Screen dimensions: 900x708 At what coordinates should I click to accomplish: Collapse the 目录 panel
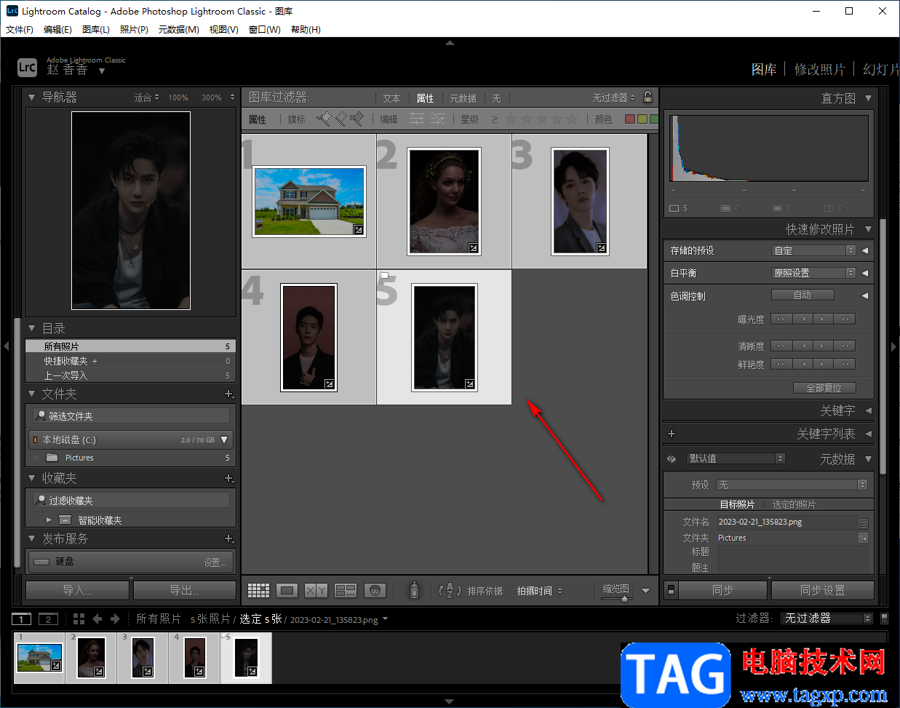click(31, 328)
